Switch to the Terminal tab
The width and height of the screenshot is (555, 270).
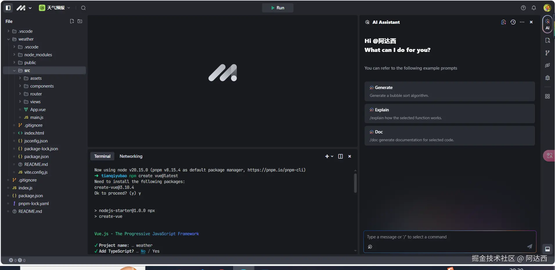tap(102, 156)
